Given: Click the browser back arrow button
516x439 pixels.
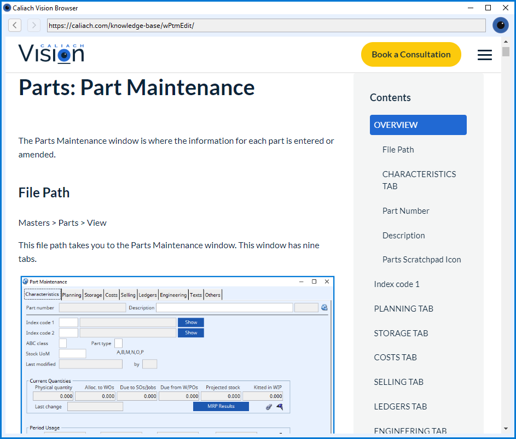Looking at the screenshot, I should 15,25.
